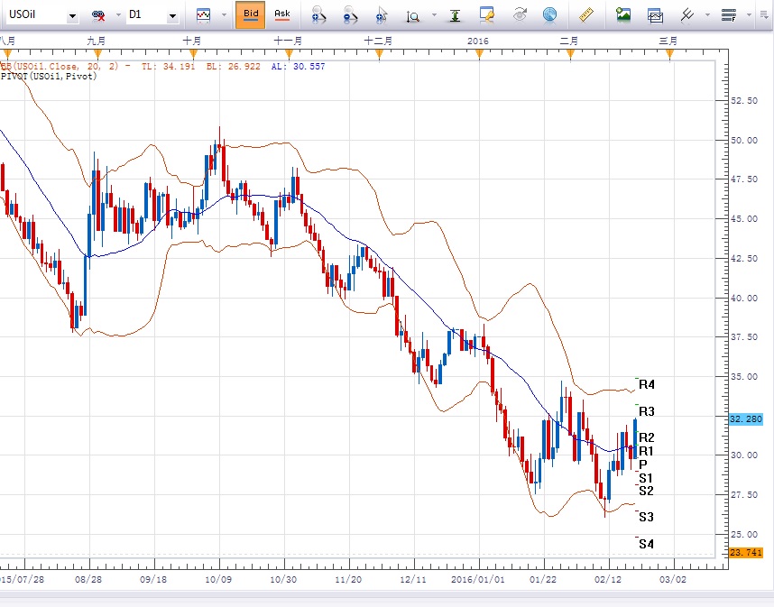Click the S4 pivot level label

click(x=646, y=545)
